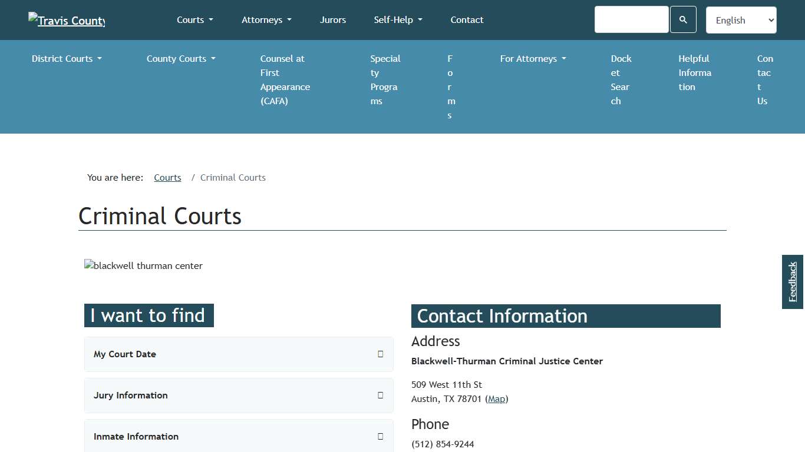Click the Feedback side tab

tap(792, 282)
